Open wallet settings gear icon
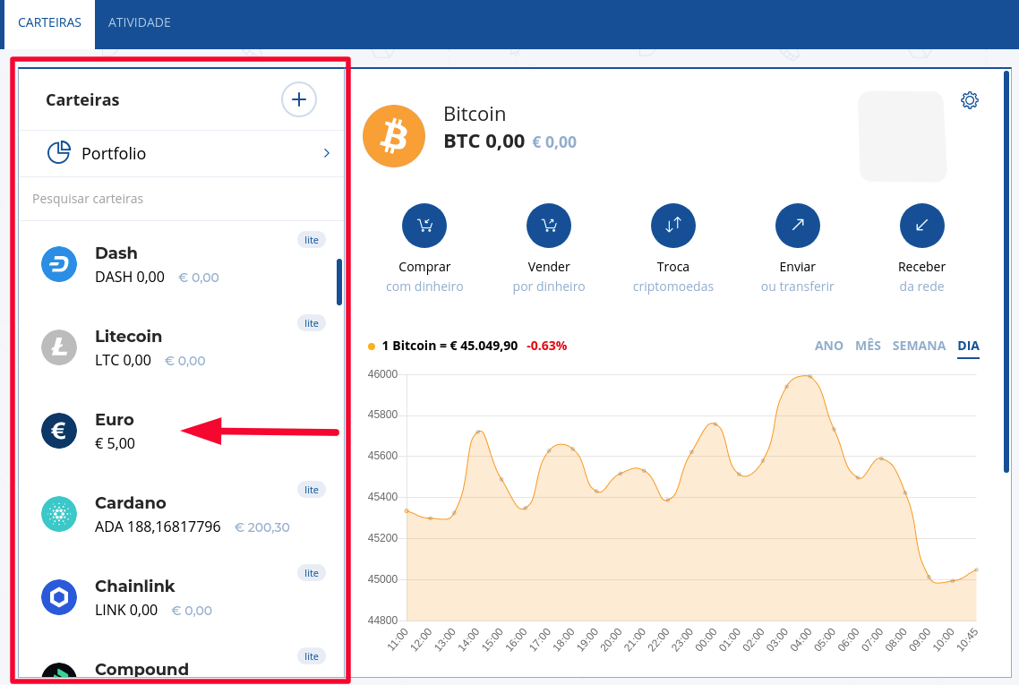1019x685 pixels. click(970, 100)
